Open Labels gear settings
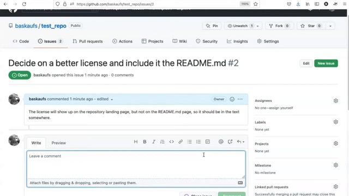Screen dimensions: 349x196 tap(336, 122)
